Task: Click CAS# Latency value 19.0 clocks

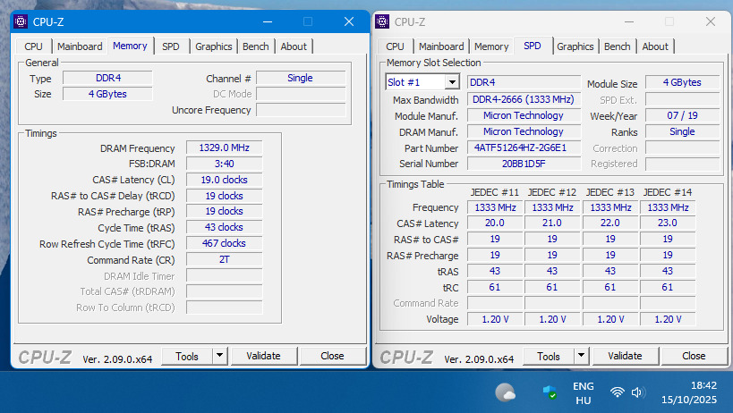Action: click(x=225, y=180)
